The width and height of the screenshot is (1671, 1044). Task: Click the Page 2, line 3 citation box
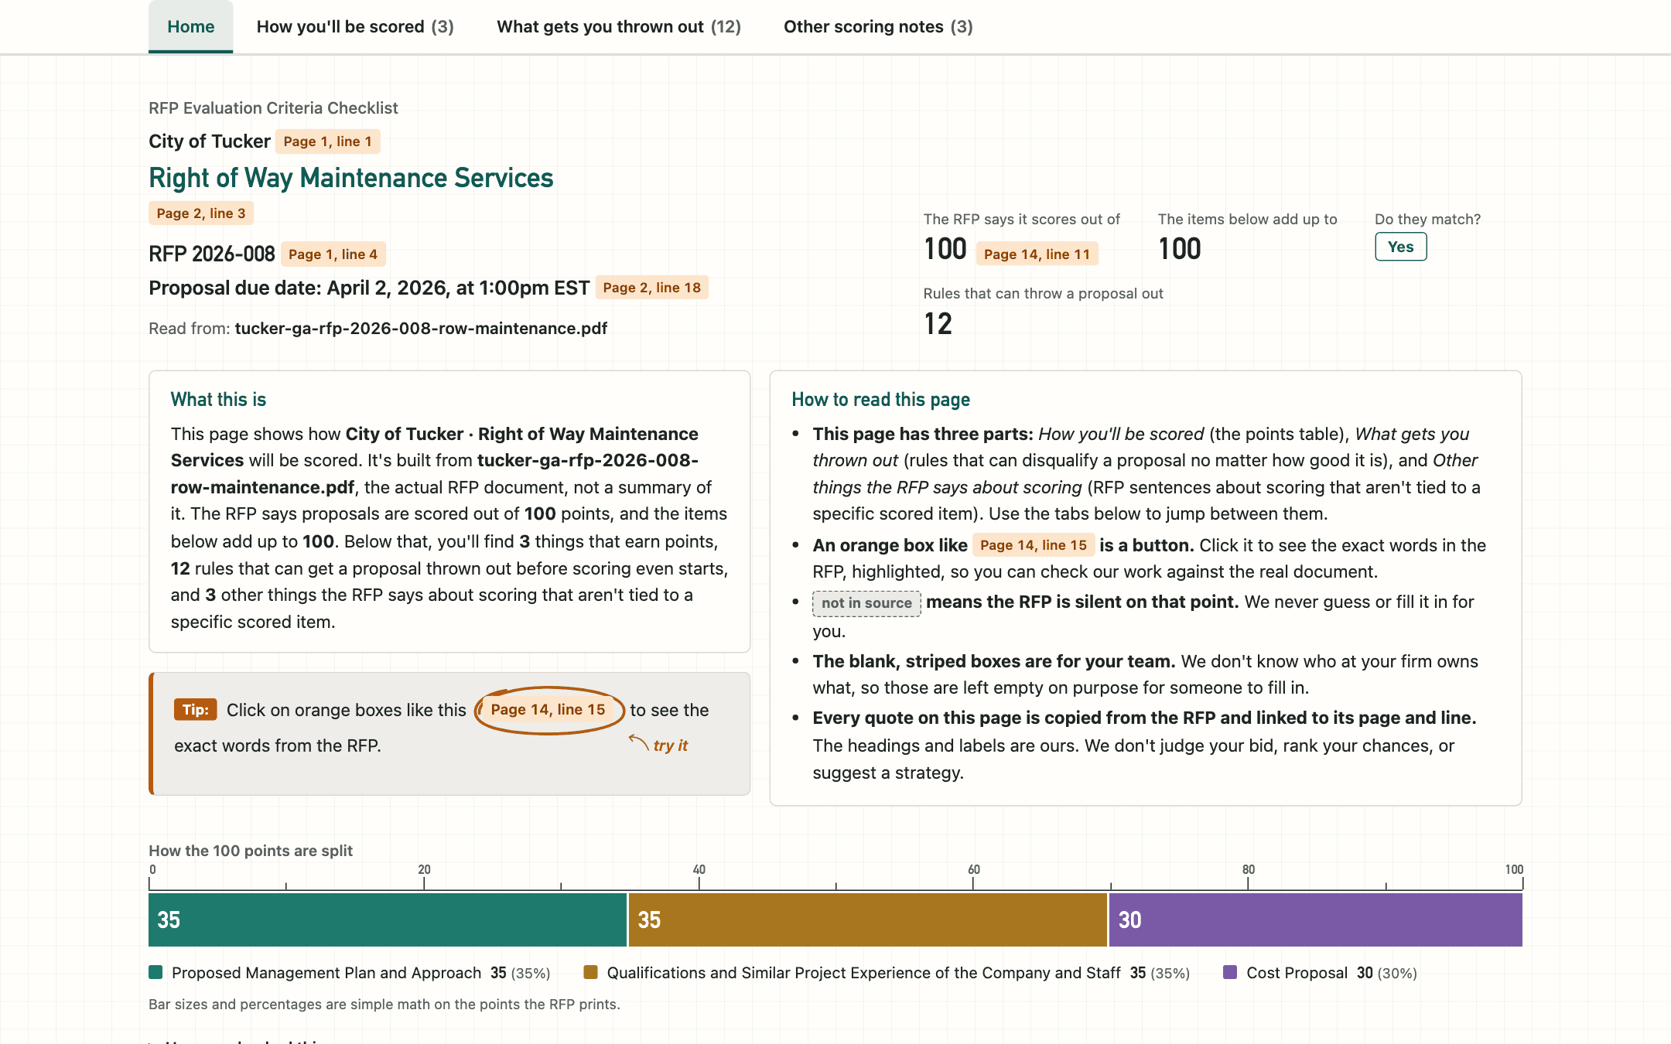(201, 213)
